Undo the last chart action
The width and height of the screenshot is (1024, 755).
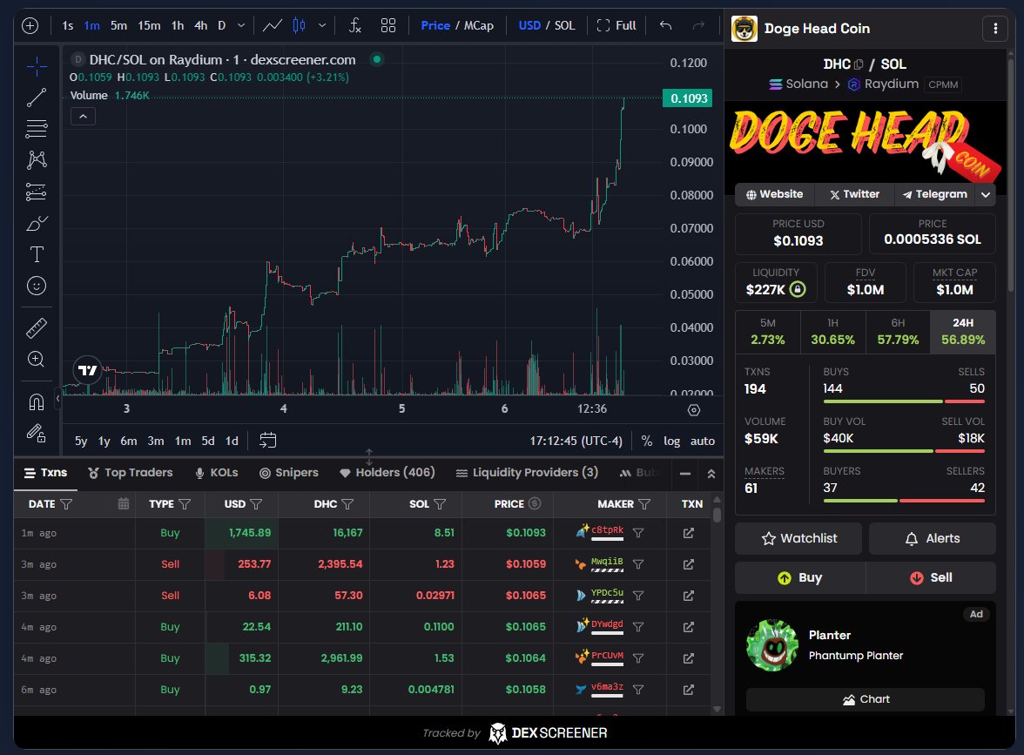tap(665, 25)
